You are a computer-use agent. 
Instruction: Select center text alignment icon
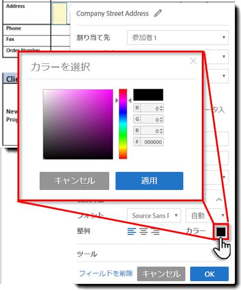(143, 232)
